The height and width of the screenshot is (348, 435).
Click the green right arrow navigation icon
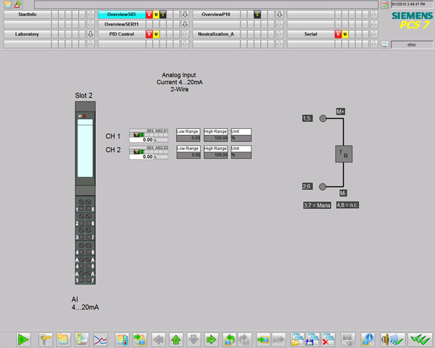tap(211, 339)
